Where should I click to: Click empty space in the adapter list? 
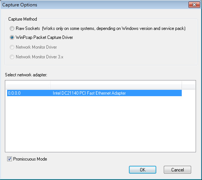point(100,123)
